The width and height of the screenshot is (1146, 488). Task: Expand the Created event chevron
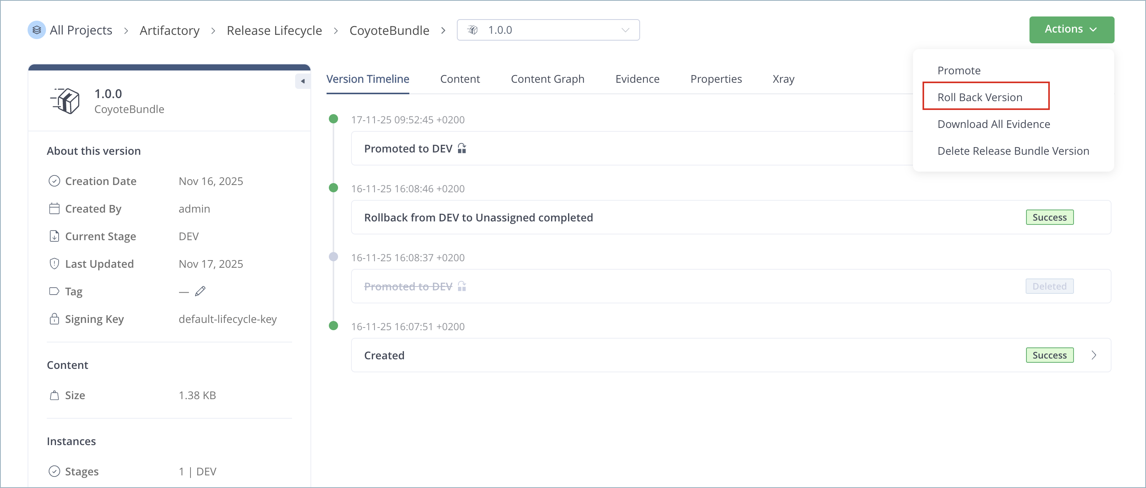[x=1093, y=355]
